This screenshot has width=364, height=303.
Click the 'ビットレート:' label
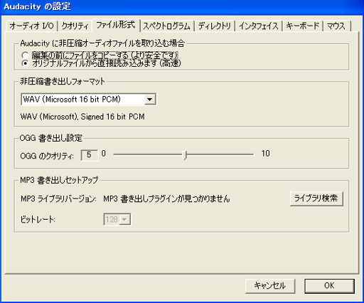38,220
